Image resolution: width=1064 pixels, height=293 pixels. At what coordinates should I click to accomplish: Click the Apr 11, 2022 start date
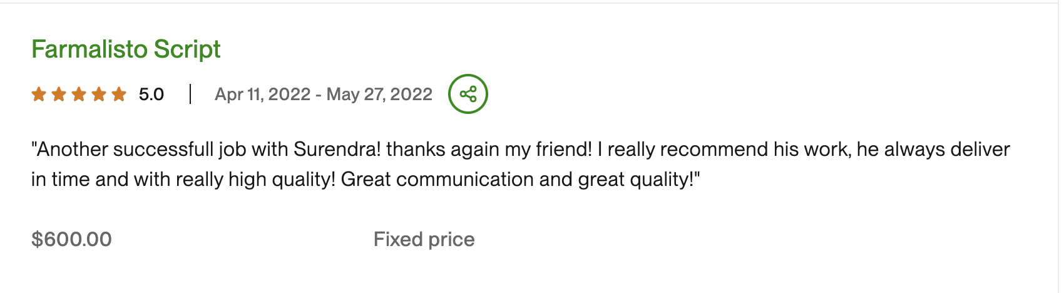pyautogui.click(x=262, y=95)
